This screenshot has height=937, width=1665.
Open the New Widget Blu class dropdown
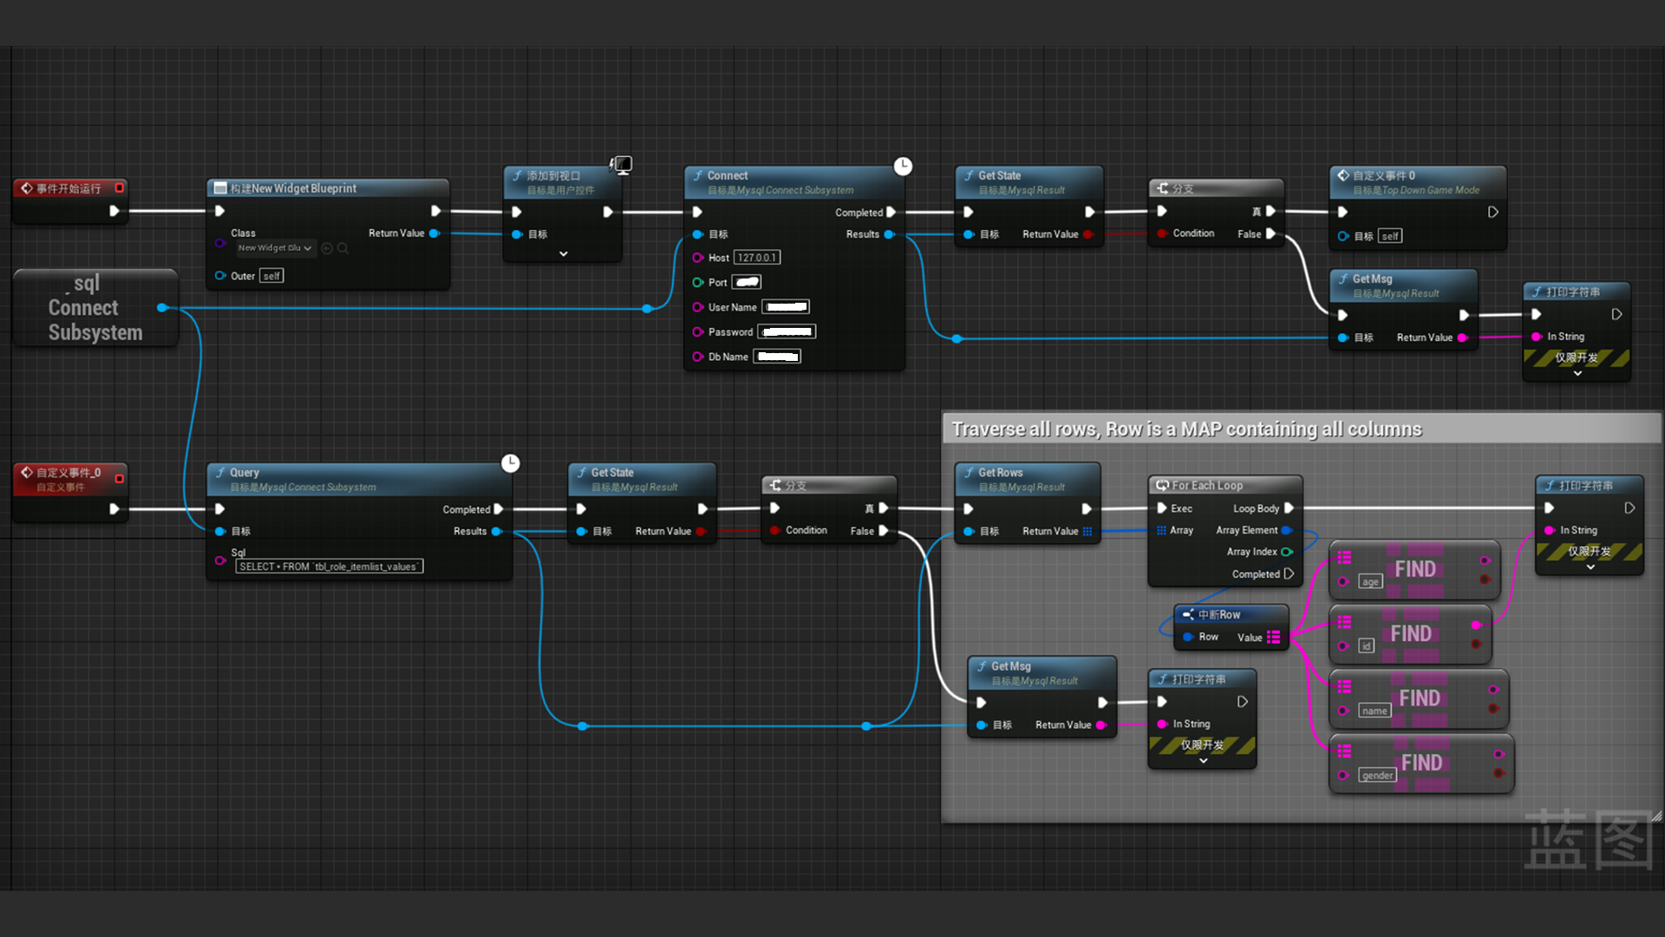tap(275, 248)
